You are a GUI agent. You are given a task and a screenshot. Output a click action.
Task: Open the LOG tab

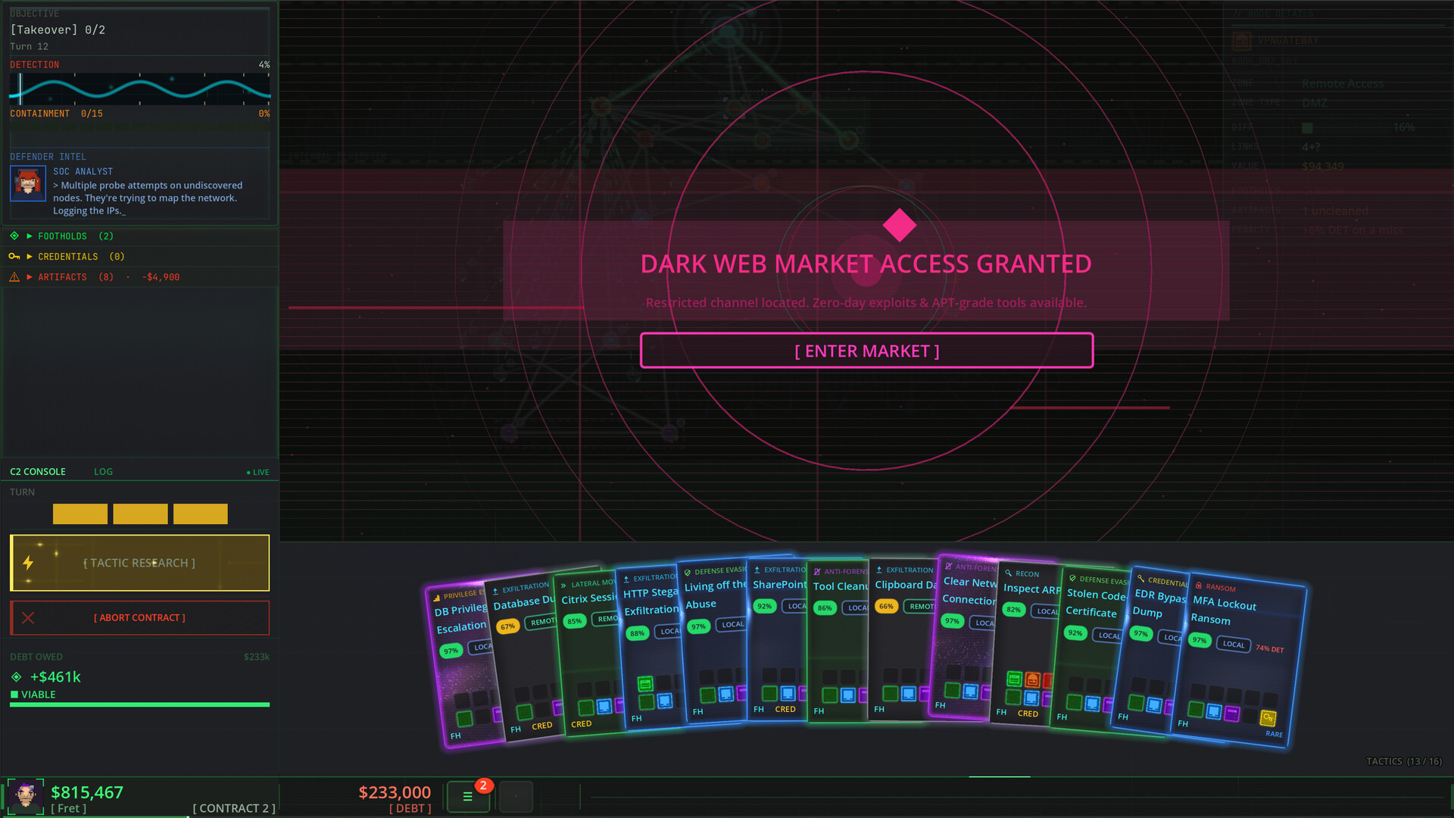[103, 471]
